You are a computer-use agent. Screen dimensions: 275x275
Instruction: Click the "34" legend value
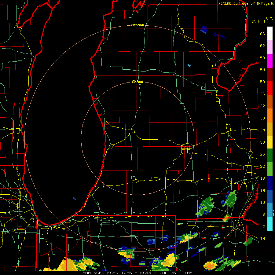pyautogui.click(x=262, y=130)
